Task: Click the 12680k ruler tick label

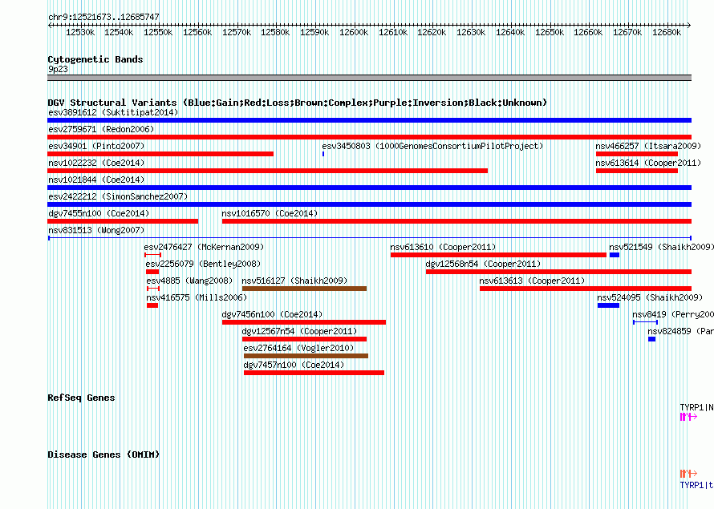Action: 666,32
